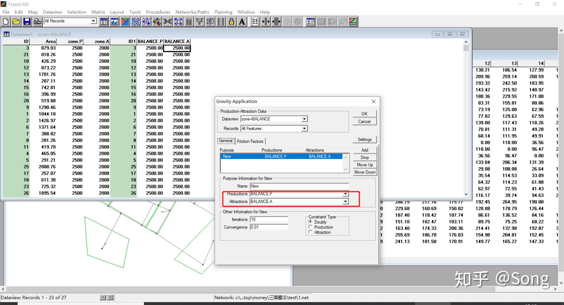Open a file with the folder icon
564x305 pixels.
16,21
